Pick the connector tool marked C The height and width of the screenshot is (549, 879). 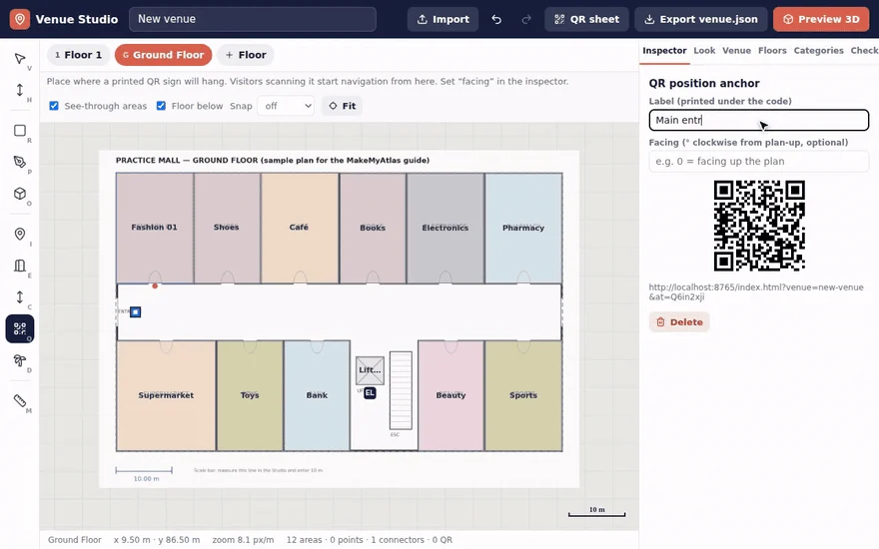click(x=20, y=297)
